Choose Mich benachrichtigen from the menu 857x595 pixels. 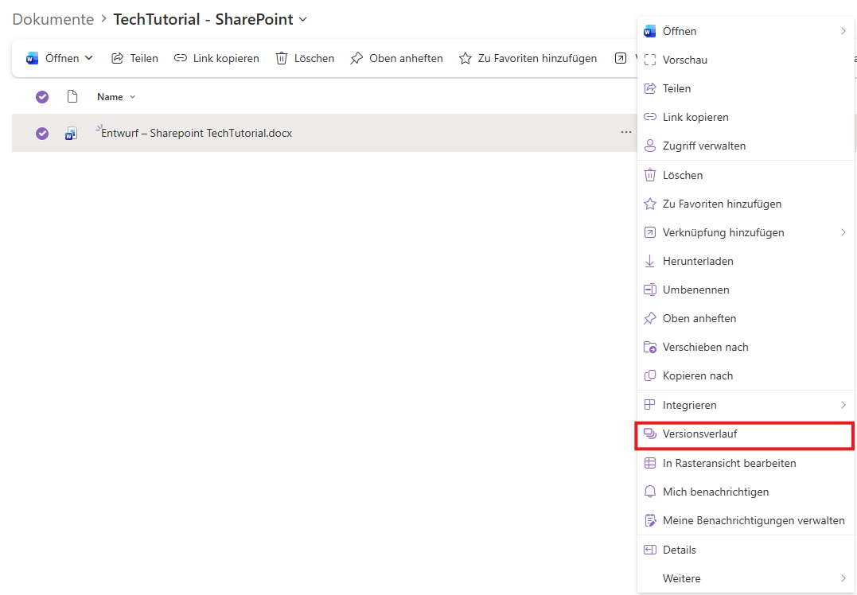746,492
